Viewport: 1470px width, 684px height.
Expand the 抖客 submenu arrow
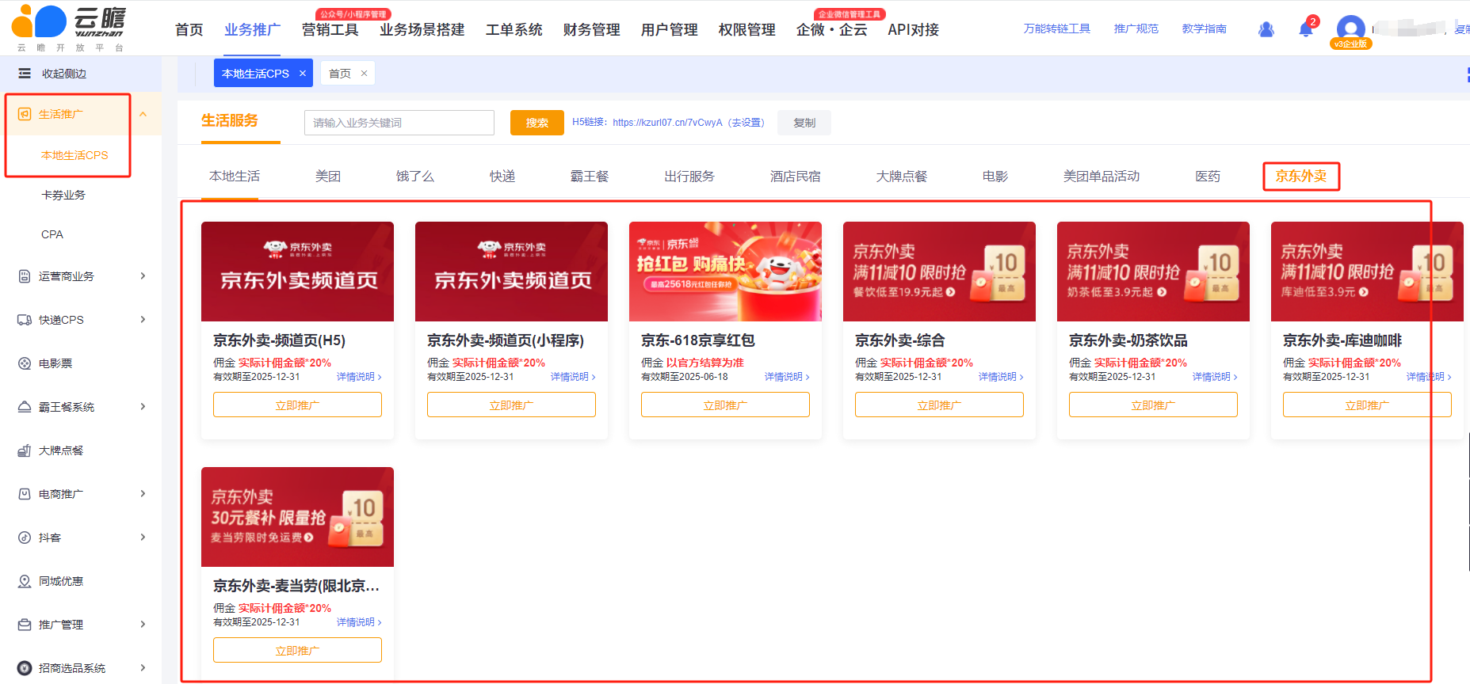pyautogui.click(x=143, y=538)
